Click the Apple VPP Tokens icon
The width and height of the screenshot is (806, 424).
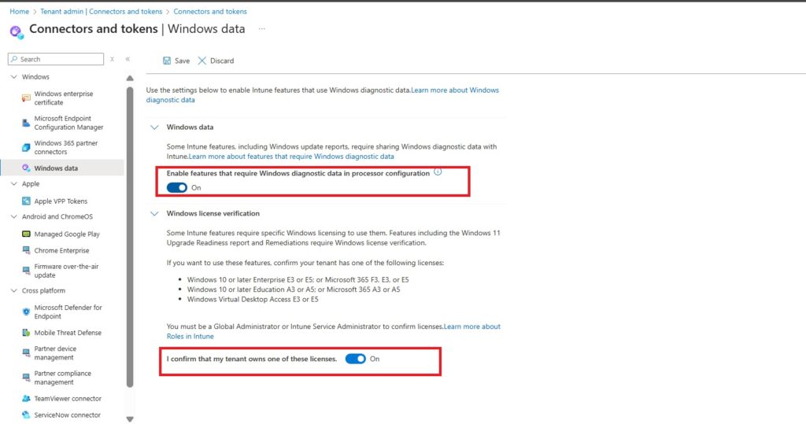[x=26, y=201]
